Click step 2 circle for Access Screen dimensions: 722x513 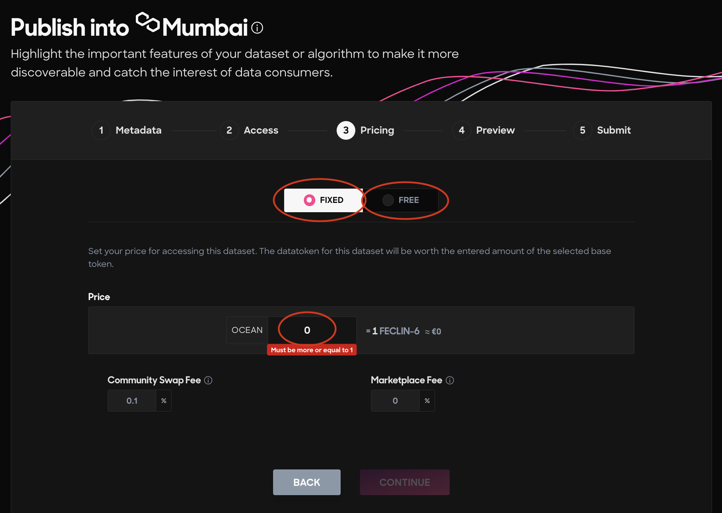pos(229,130)
